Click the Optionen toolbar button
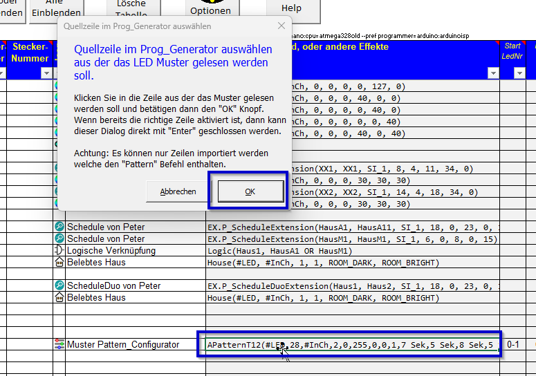The height and width of the screenshot is (376, 536). pos(210,10)
